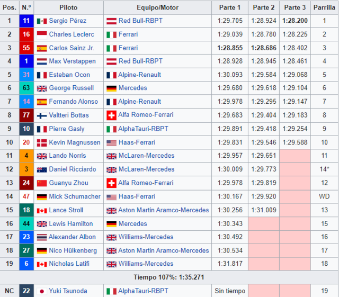The width and height of the screenshot is (339, 297).
Task: Click the 1:31.817 time for Latifi
Action: click(230, 264)
